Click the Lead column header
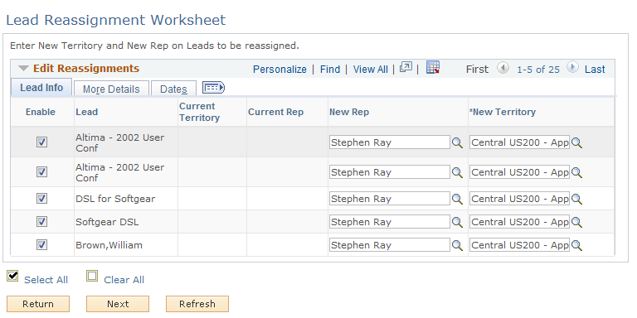The height and width of the screenshot is (318, 637). point(86,112)
